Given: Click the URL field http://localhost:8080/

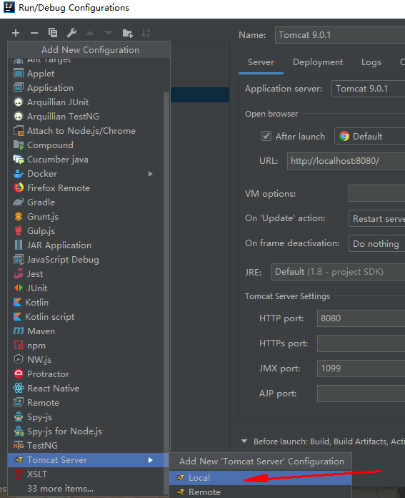Looking at the screenshot, I should [x=346, y=161].
